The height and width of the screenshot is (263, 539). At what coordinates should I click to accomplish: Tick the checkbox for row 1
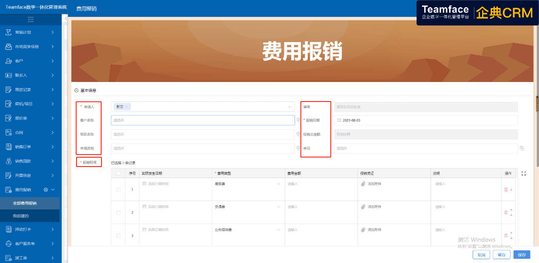tap(118, 189)
